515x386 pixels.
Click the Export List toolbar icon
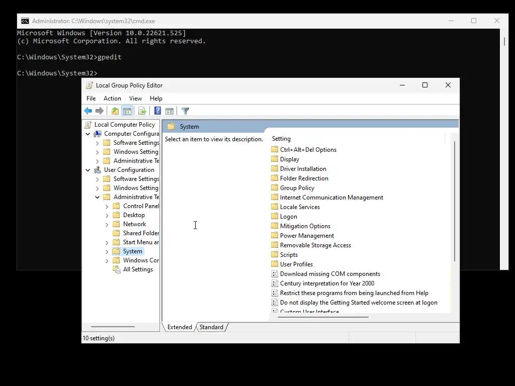coord(142,111)
